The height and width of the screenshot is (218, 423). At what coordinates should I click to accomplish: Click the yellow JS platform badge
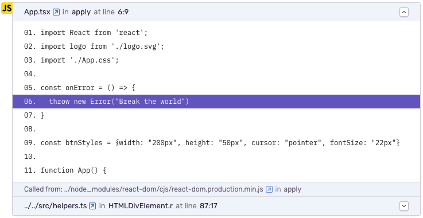6,9
